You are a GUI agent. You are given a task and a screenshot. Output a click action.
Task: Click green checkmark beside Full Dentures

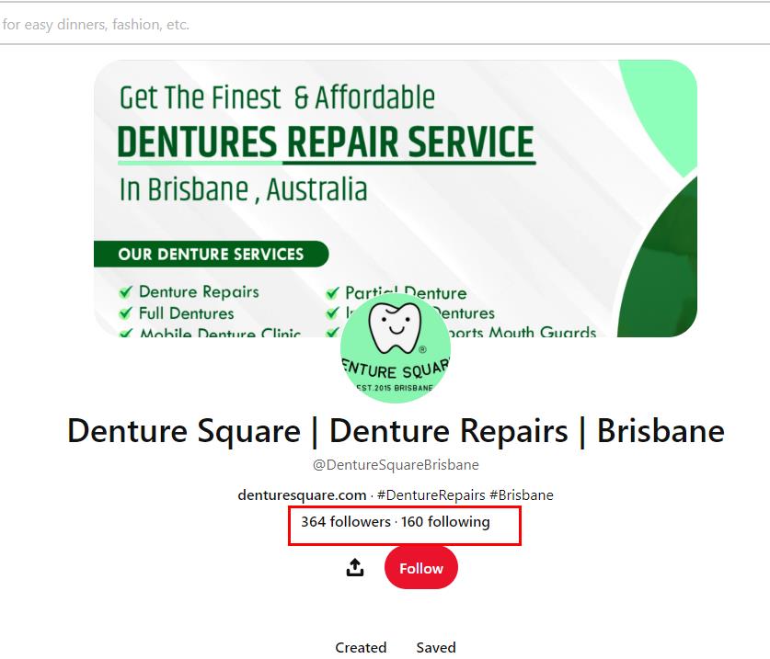tap(126, 313)
